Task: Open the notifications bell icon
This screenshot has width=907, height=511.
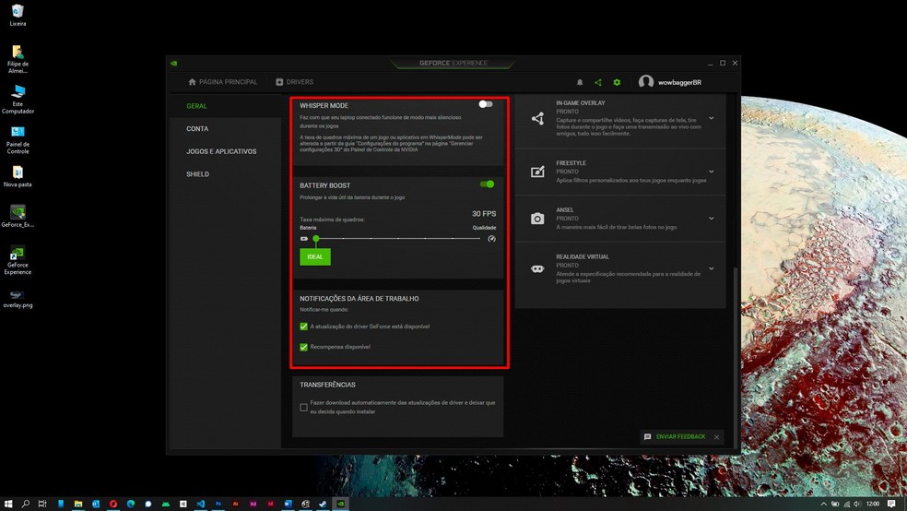Action: coord(580,82)
